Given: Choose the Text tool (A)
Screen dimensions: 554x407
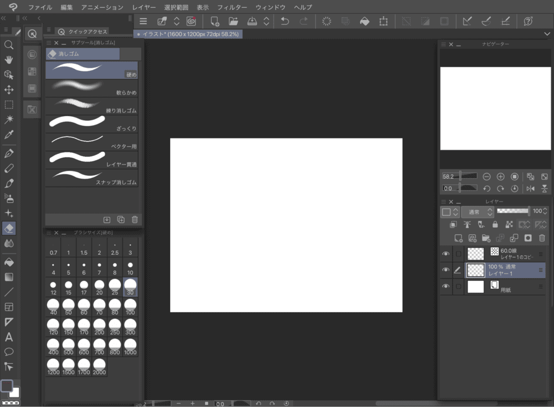Looking at the screenshot, I should pyautogui.click(x=9, y=337).
